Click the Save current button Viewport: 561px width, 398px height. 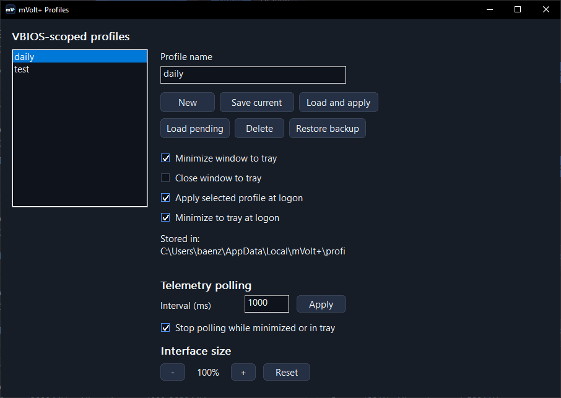(x=256, y=102)
